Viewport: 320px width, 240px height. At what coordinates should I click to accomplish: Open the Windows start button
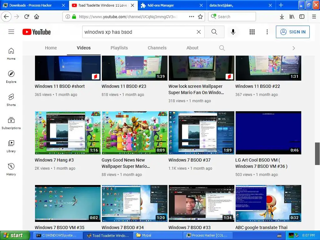point(15,235)
